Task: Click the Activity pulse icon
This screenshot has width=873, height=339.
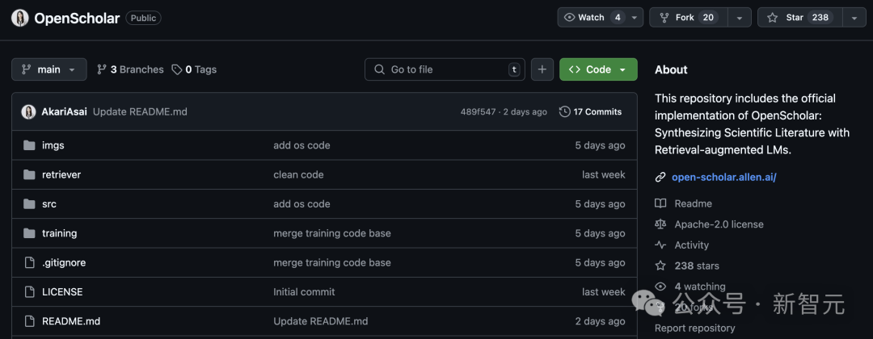Action: 660,245
